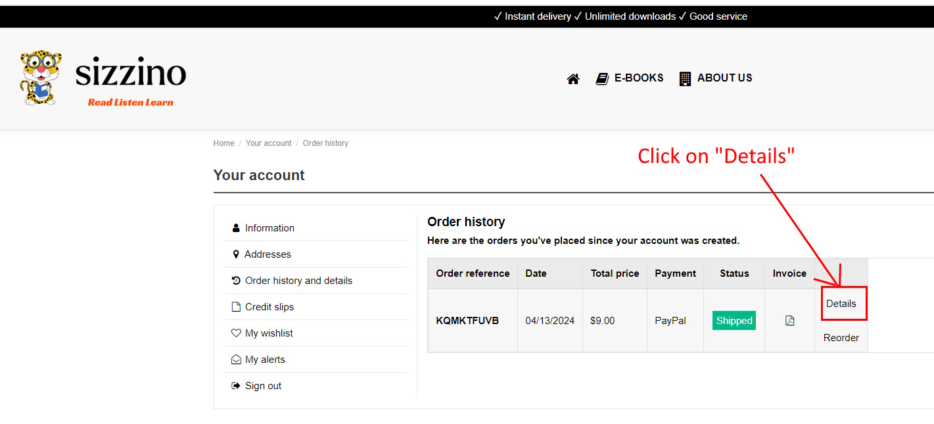
Task: Open Details for order KQMKTFUVB
Action: coord(841,304)
